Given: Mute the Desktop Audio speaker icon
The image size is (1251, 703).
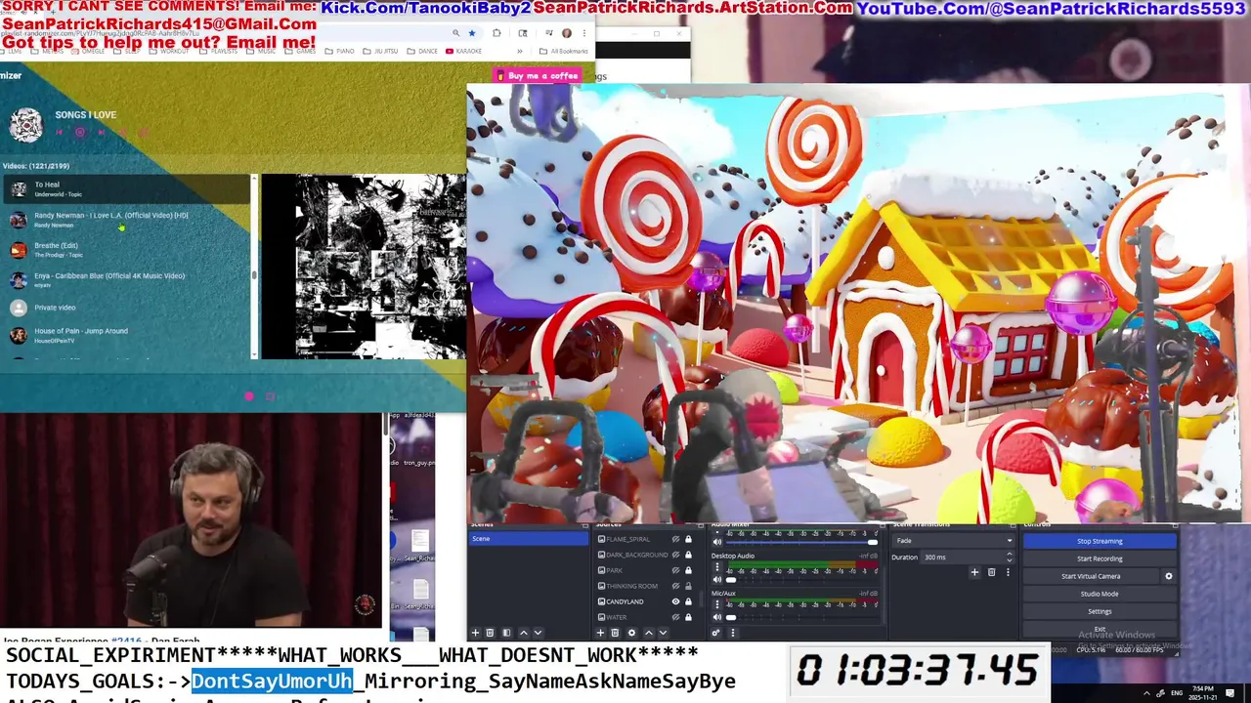Looking at the screenshot, I should pyautogui.click(x=716, y=579).
